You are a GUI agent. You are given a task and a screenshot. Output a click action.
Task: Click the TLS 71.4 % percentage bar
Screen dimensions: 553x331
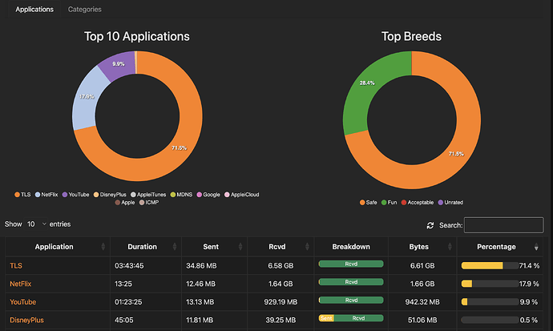coord(490,266)
